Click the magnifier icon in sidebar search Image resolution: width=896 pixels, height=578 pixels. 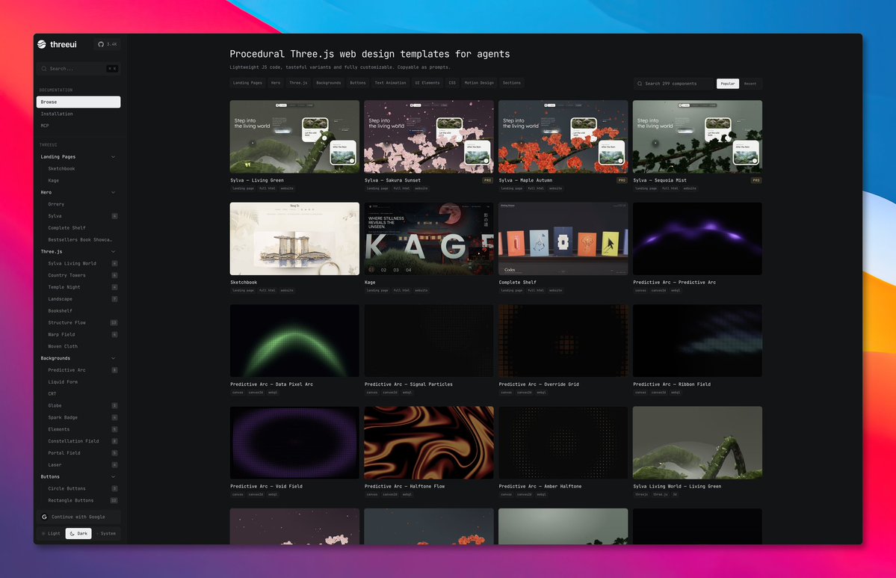(44, 69)
